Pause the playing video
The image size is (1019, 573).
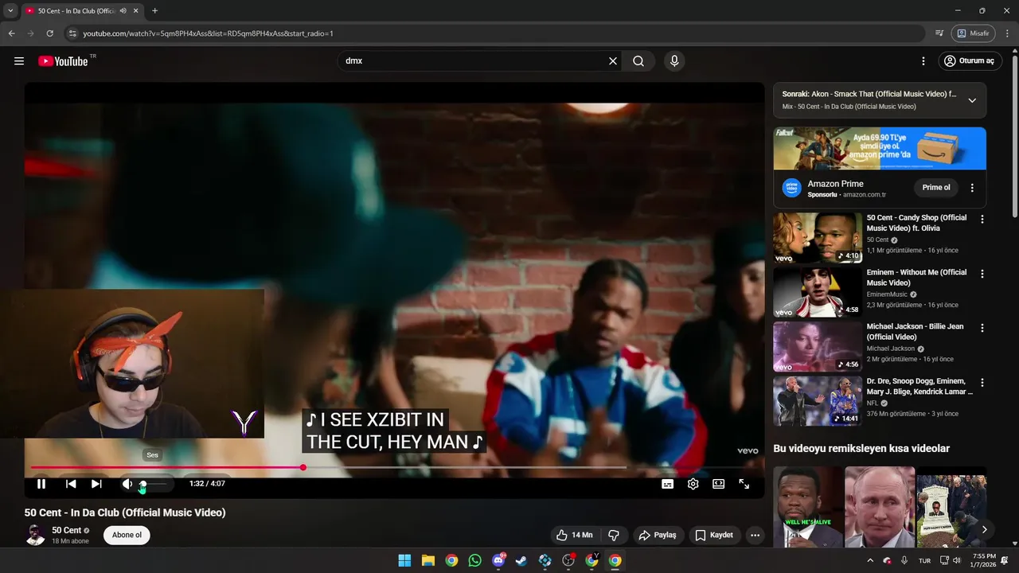[41, 484]
